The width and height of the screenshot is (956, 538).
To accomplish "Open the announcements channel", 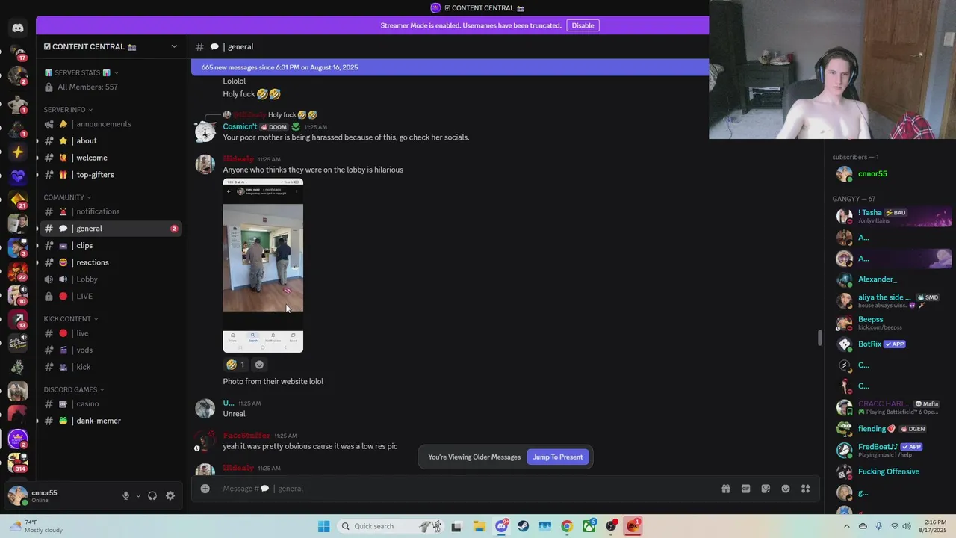I will pos(110,124).
